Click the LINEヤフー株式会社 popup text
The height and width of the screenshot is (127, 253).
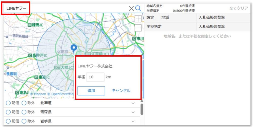click(x=95, y=66)
